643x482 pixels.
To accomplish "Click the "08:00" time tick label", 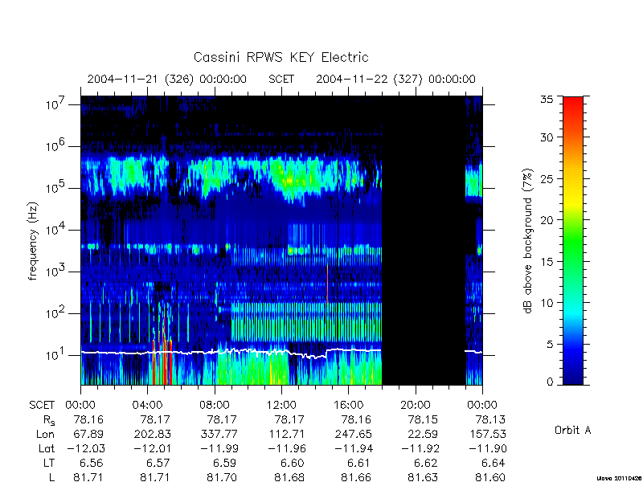I will [x=215, y=406].
